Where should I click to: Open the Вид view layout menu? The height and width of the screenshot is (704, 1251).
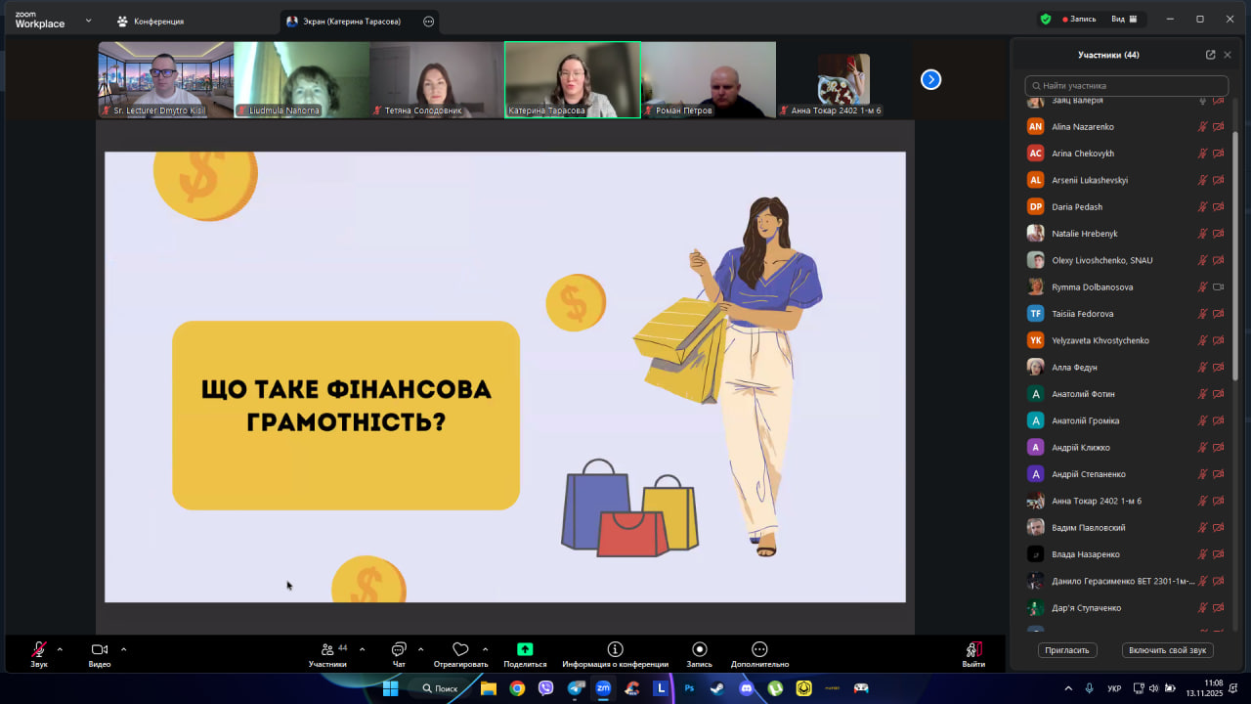[1125, 19]
